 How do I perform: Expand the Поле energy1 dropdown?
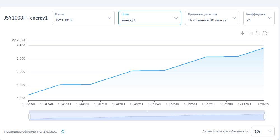[x=150, y=18]
